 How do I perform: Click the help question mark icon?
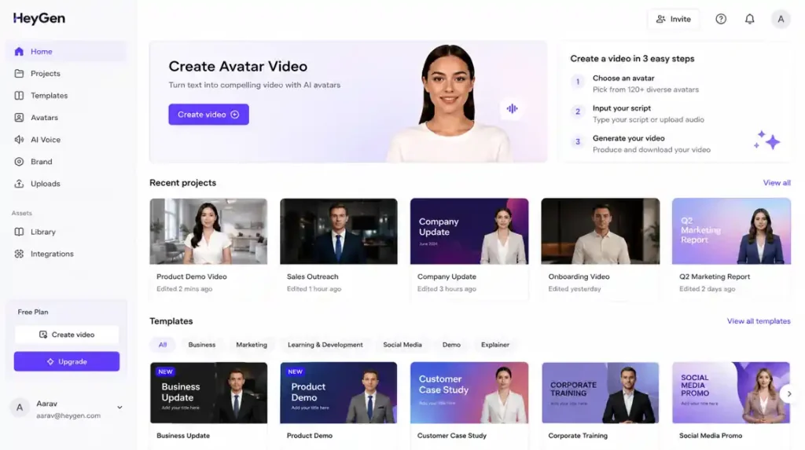[721, 19]
